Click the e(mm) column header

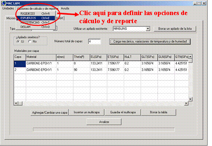(x=65, y=57)
